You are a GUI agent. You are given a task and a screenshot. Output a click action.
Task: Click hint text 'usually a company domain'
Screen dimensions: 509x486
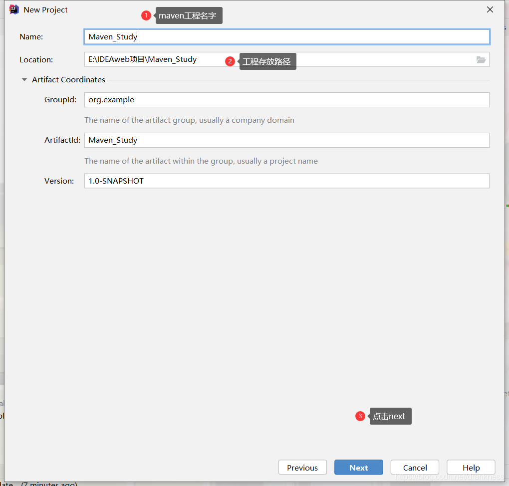point(247,120)
